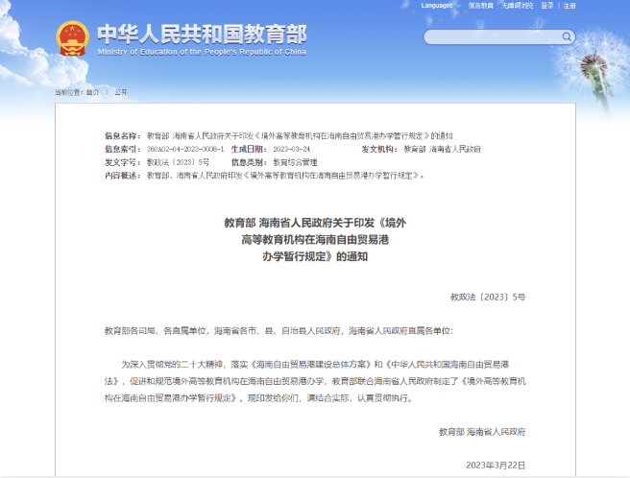This screenshot has width=630, height=478.
Task: Click the magnifier search icon
Action: point(567,37)
